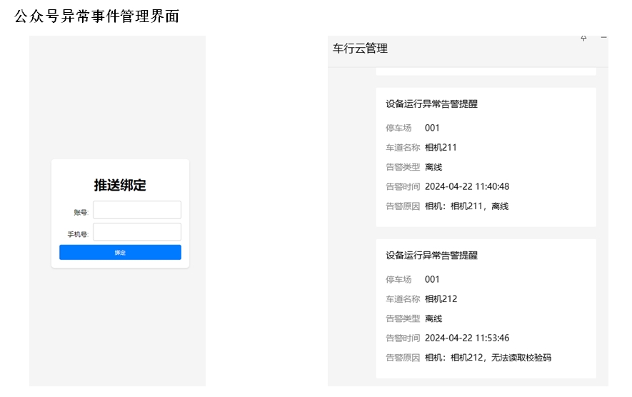Click the minimize dash icon at top right
Image resolution: width=632 pixels, height=397 pixels.
click(603, 38)
